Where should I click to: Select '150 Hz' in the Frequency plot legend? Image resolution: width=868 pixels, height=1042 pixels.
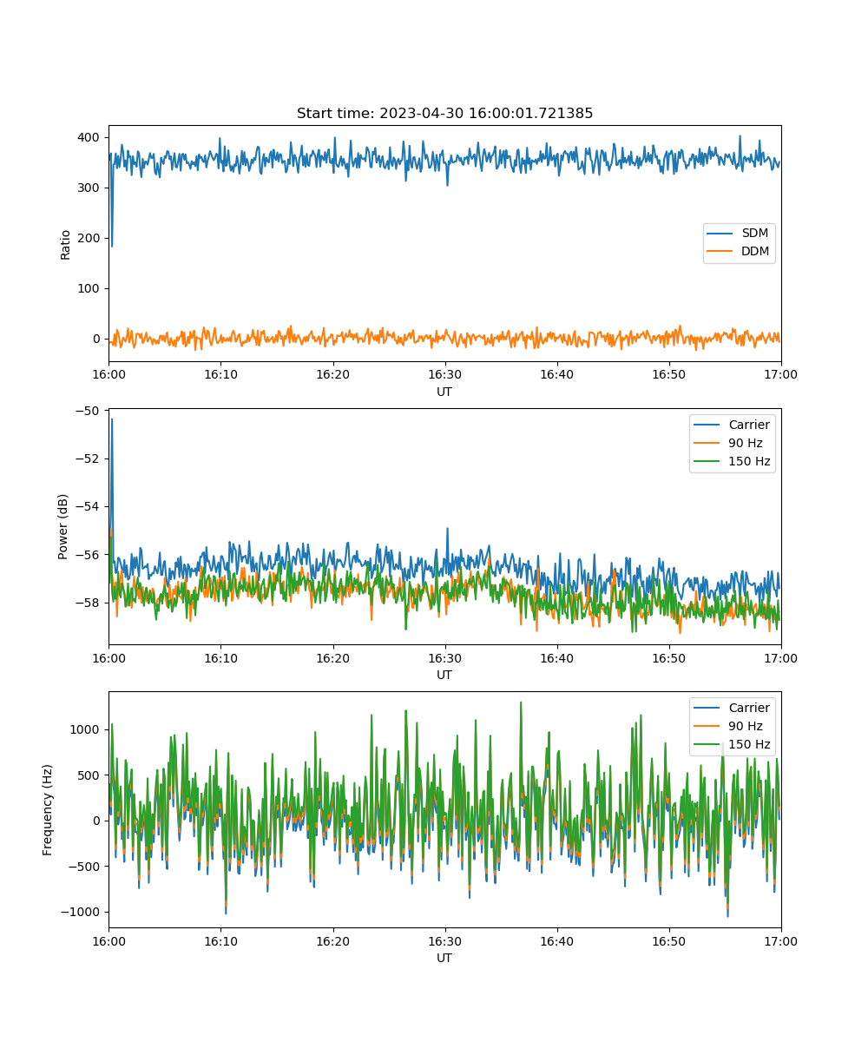(x=749, y=744)
